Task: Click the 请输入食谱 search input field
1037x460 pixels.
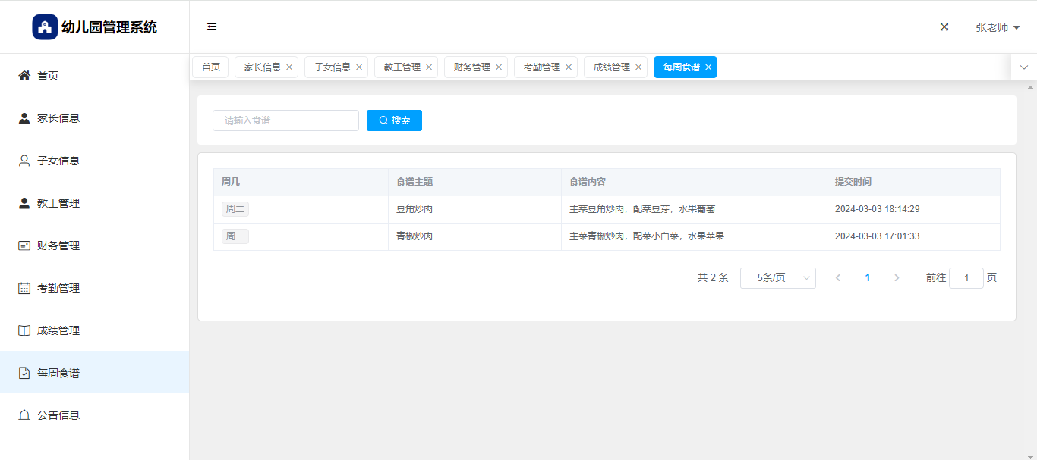Action: (x=285, y=120)
